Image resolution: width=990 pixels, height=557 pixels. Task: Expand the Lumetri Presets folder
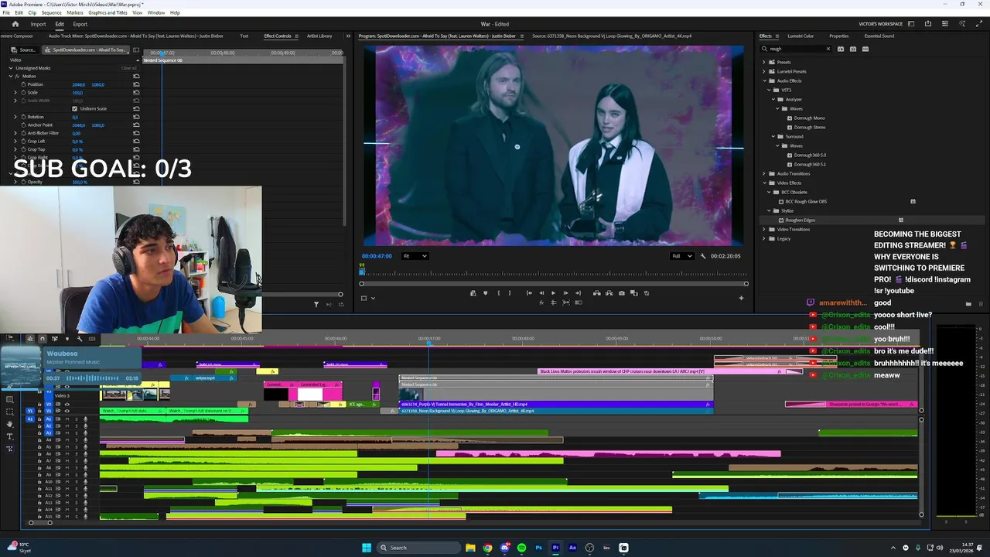(764, 71)
